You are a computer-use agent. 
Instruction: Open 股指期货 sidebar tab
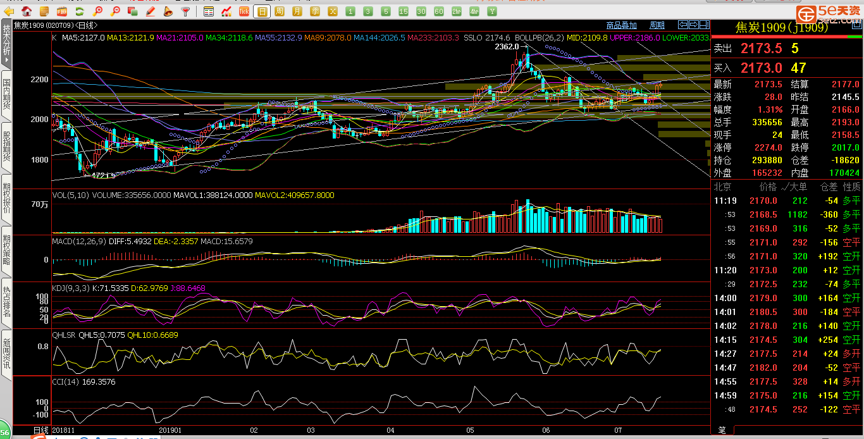click(x=6, y=146)
